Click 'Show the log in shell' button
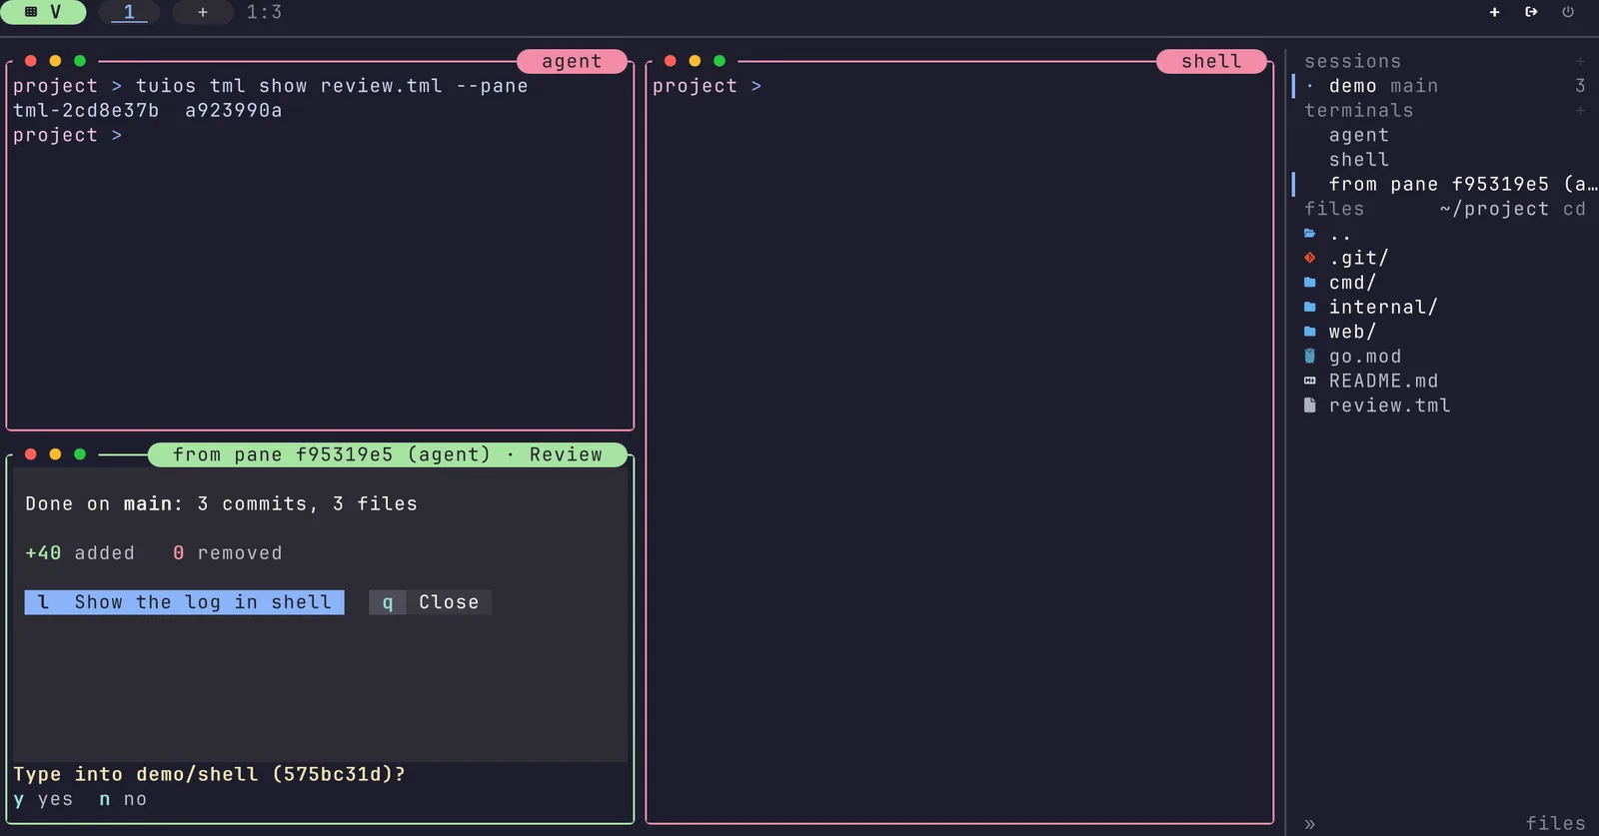 pos(185,602)
